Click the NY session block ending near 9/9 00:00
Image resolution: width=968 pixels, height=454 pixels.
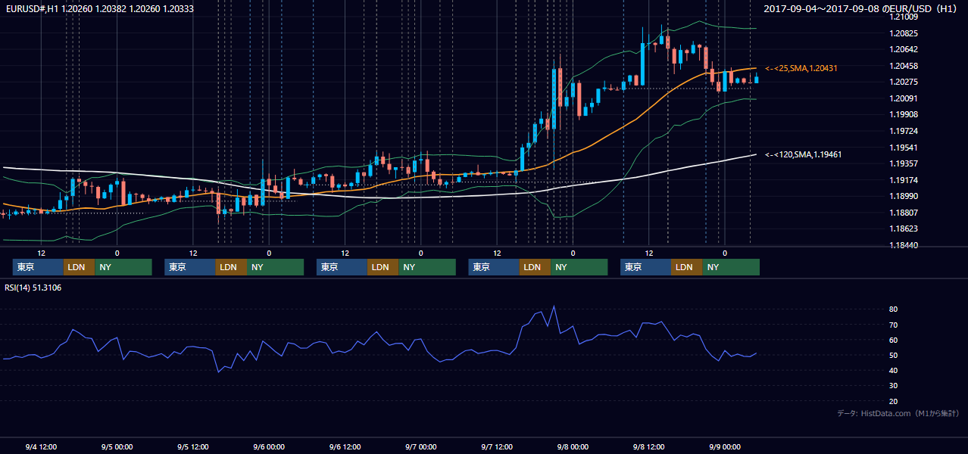click(x=731, y=267)
